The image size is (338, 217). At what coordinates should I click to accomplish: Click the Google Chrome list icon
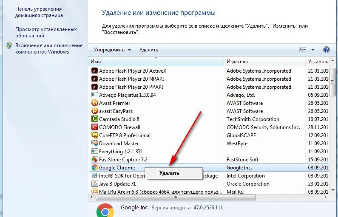pyautogui.click(x=94, y=167)
